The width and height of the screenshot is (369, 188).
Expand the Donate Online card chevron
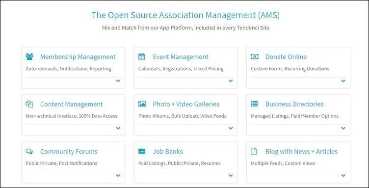click(x=343, y=81)
